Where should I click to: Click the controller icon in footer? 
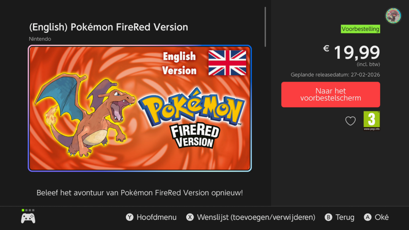tap(28, 218)
